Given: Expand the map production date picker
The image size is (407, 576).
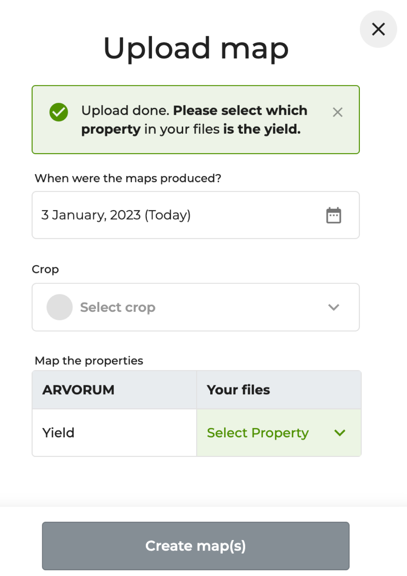Looking at the screenshot, I should [x=195, y=215].
